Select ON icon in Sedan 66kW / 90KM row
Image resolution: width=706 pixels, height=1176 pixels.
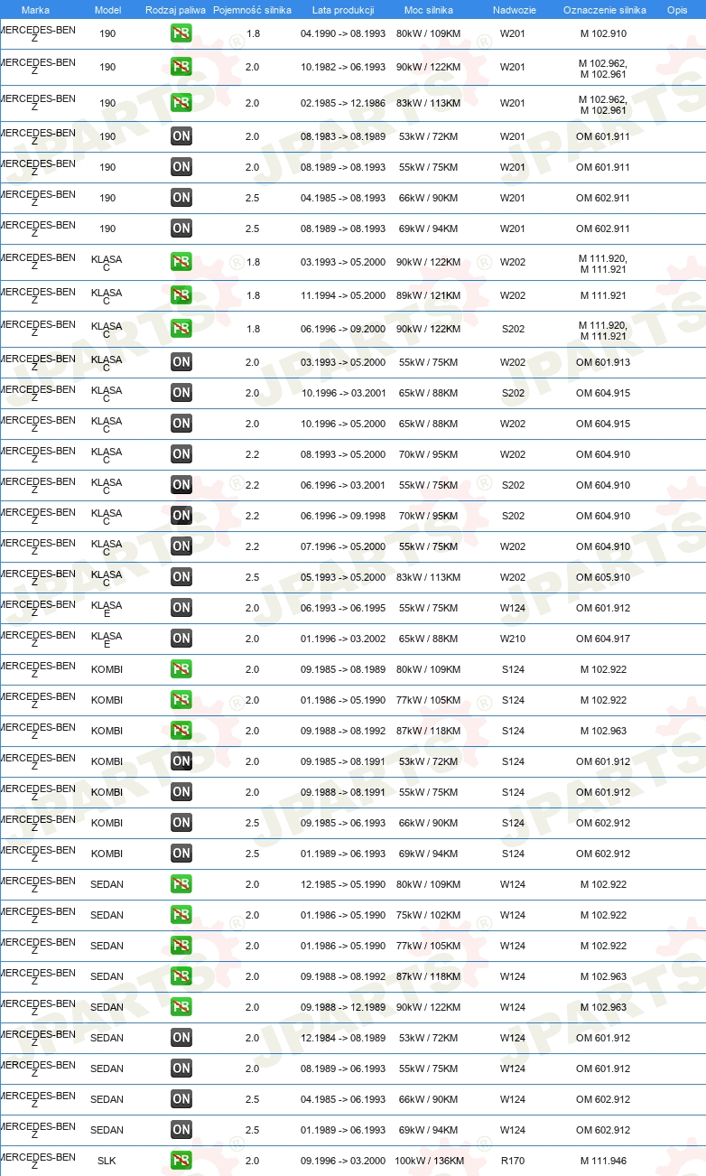pyautogui.click(x=181, y=1100)
